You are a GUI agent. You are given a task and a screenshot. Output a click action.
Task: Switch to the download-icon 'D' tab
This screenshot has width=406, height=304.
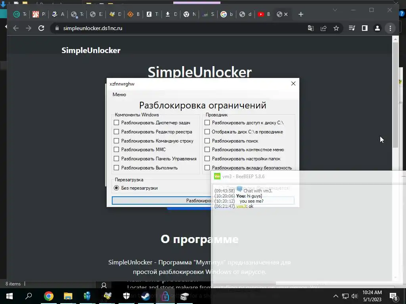tap(171, 14)
